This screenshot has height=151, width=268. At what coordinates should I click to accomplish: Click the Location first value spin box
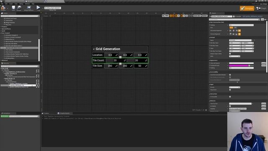(x=111, y=55)
